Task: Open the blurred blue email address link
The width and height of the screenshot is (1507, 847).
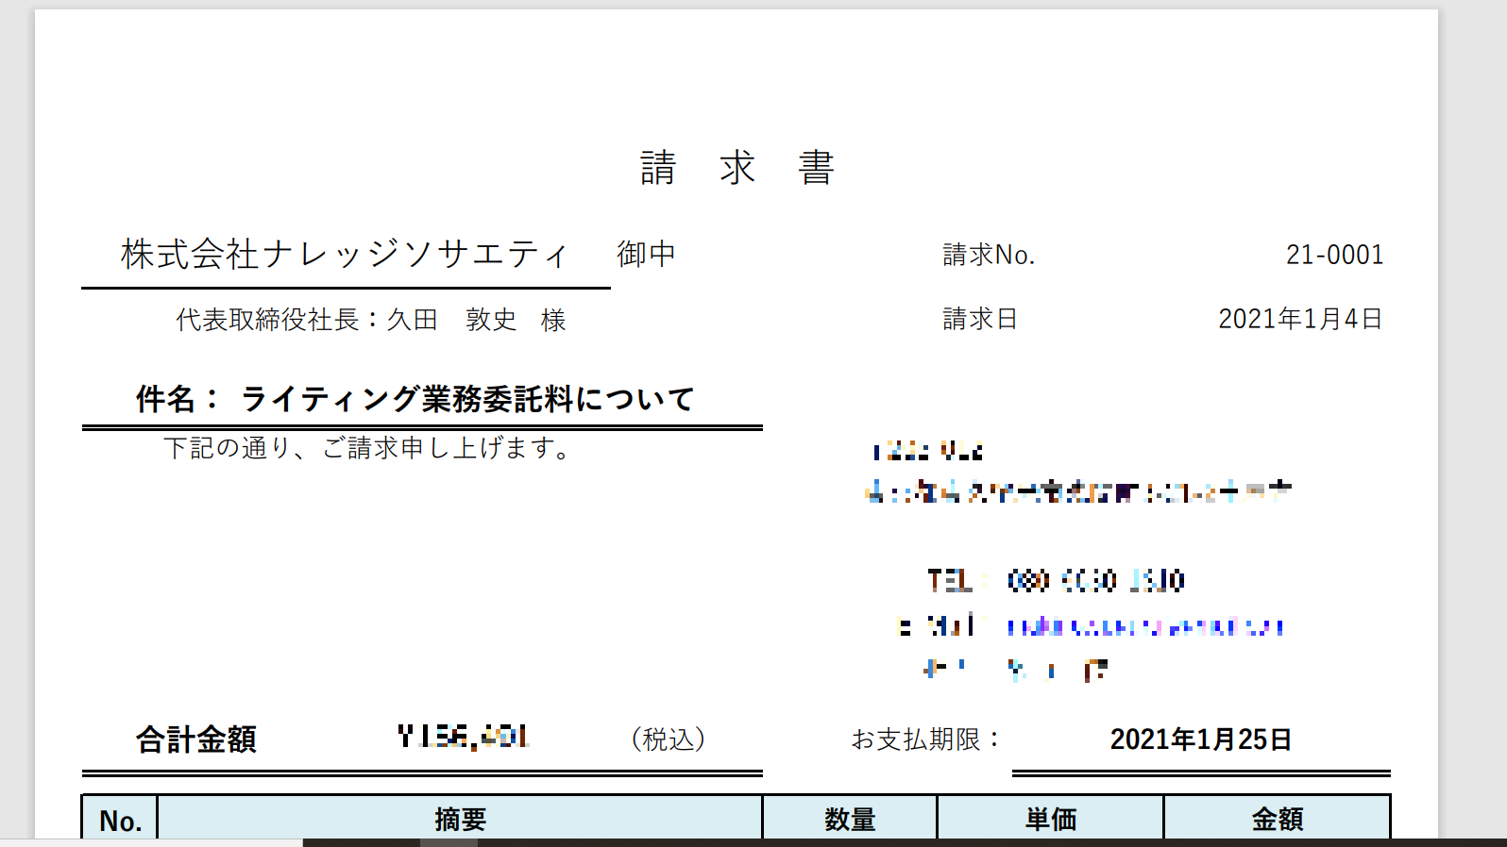Action: [x=1144, y=626]
